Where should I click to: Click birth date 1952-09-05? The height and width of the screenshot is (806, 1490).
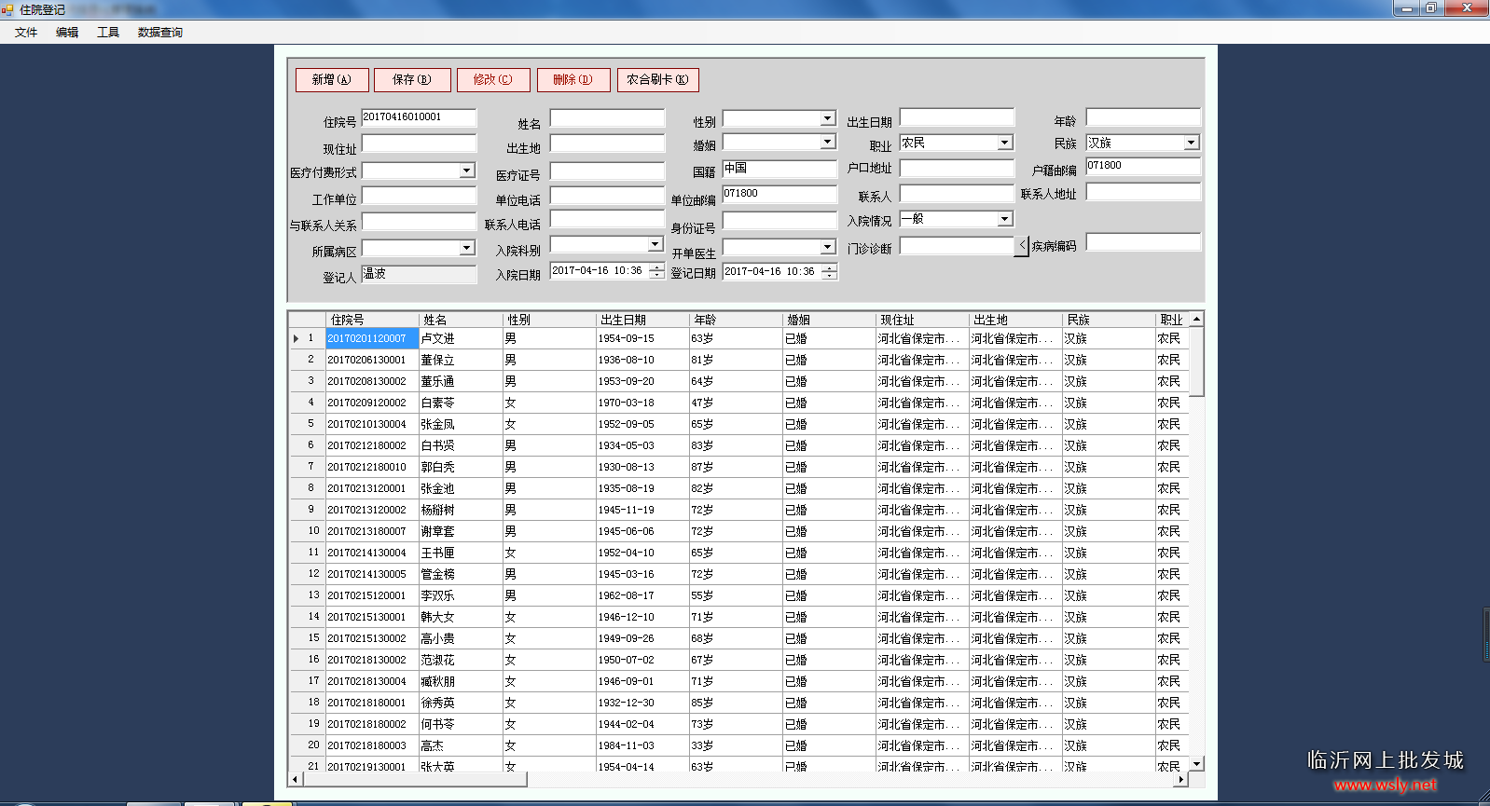642,425
